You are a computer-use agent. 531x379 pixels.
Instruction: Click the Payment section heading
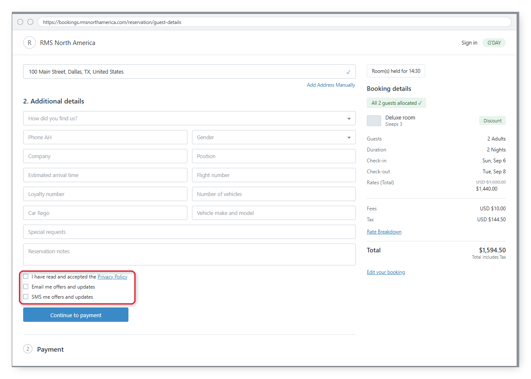pos(51,350)
